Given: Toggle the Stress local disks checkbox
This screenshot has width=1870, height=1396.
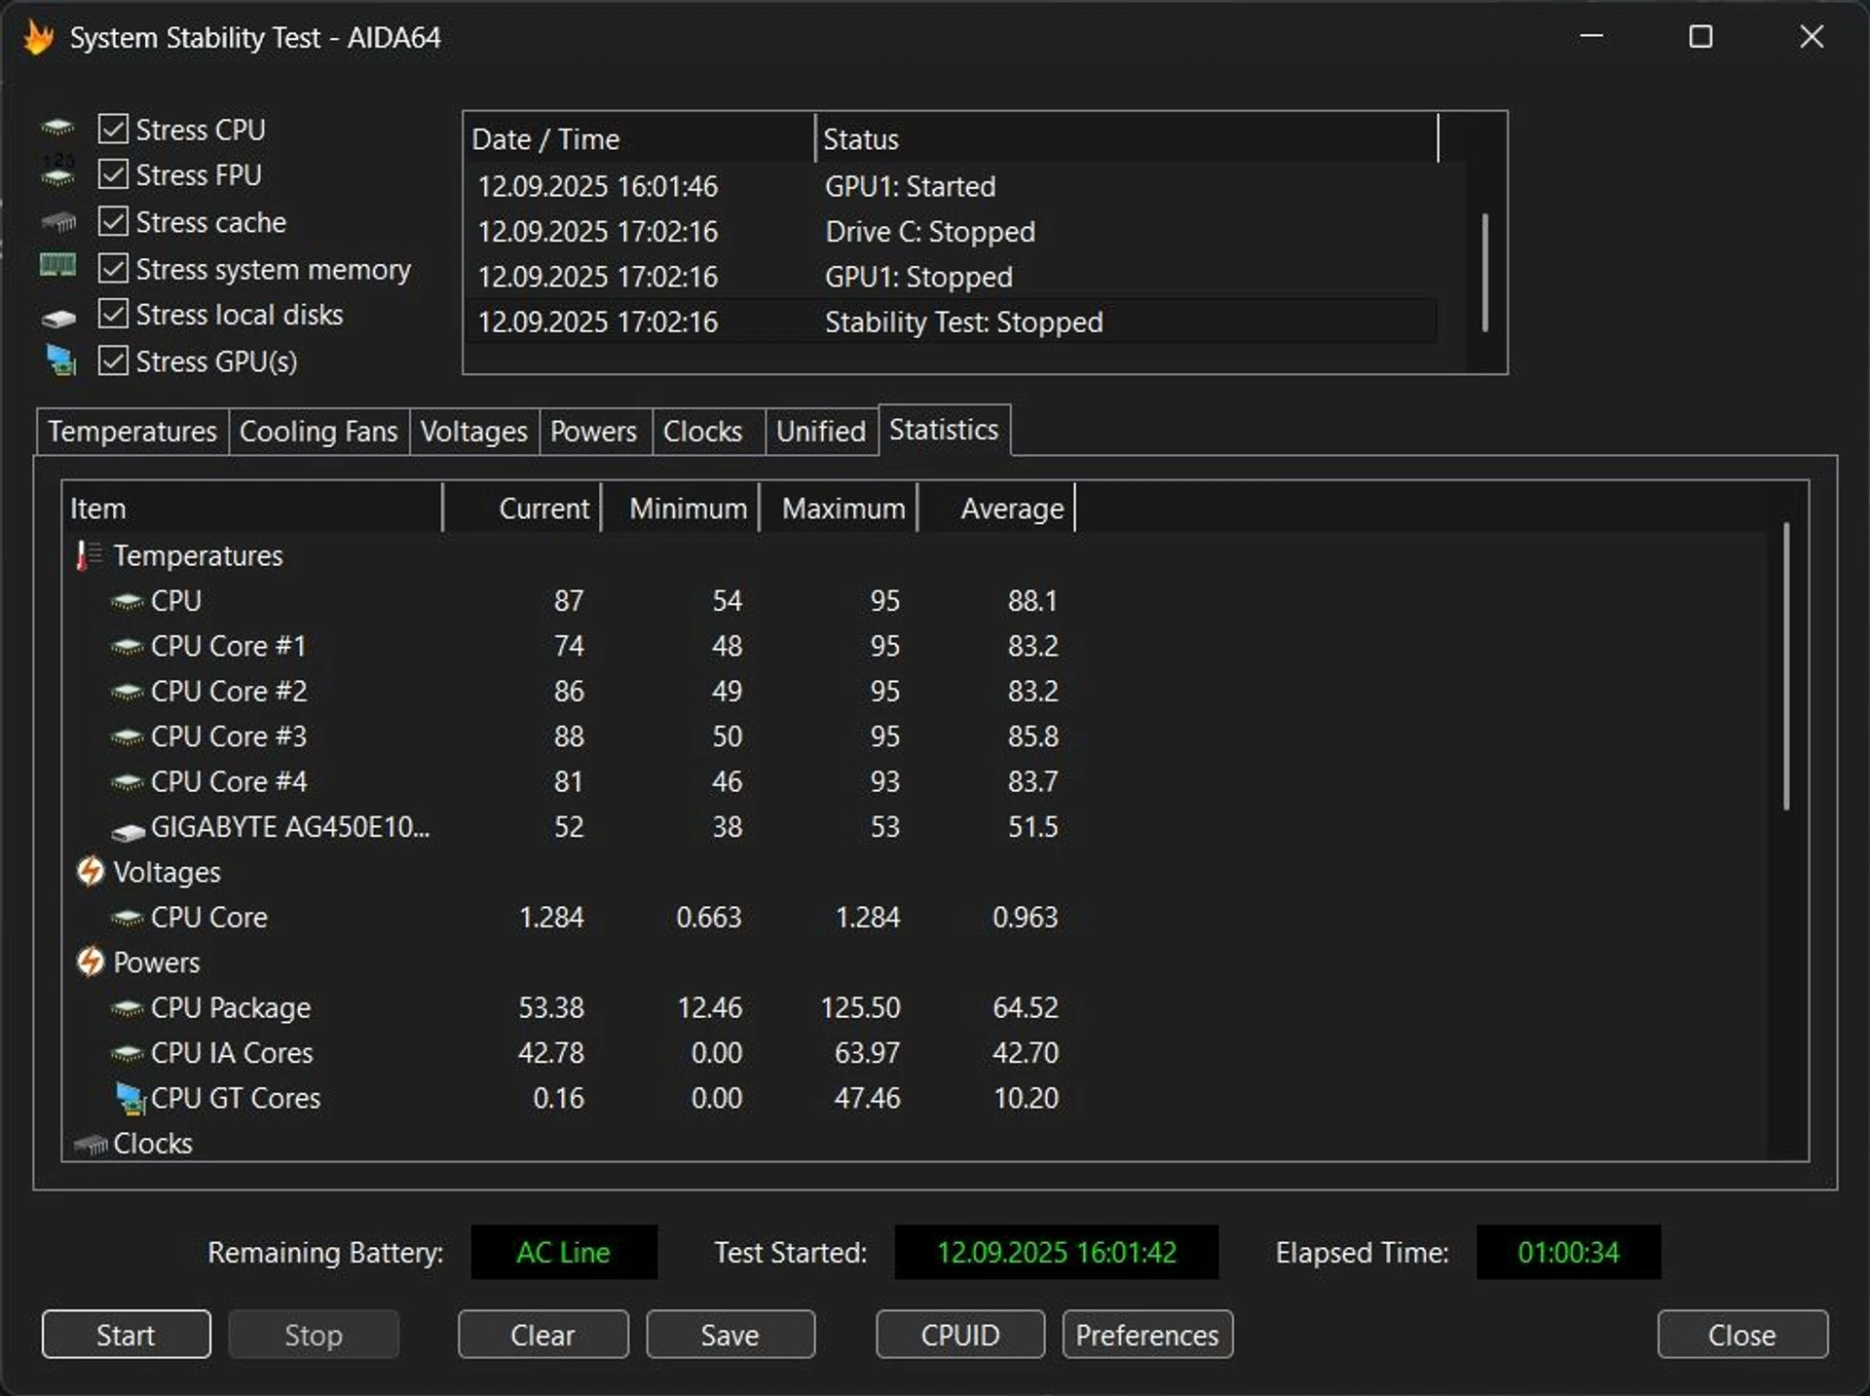Looking at the screenshot, I should click(x=114, y=315).
